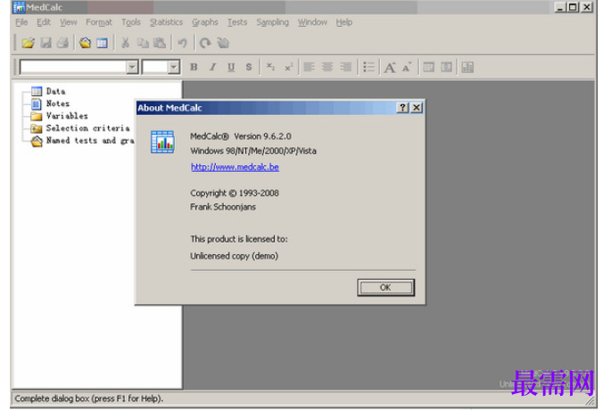The width and height of the screenshot is (611, 411).
Task: Select Selection criteria tree item
Action: point(87,128)
